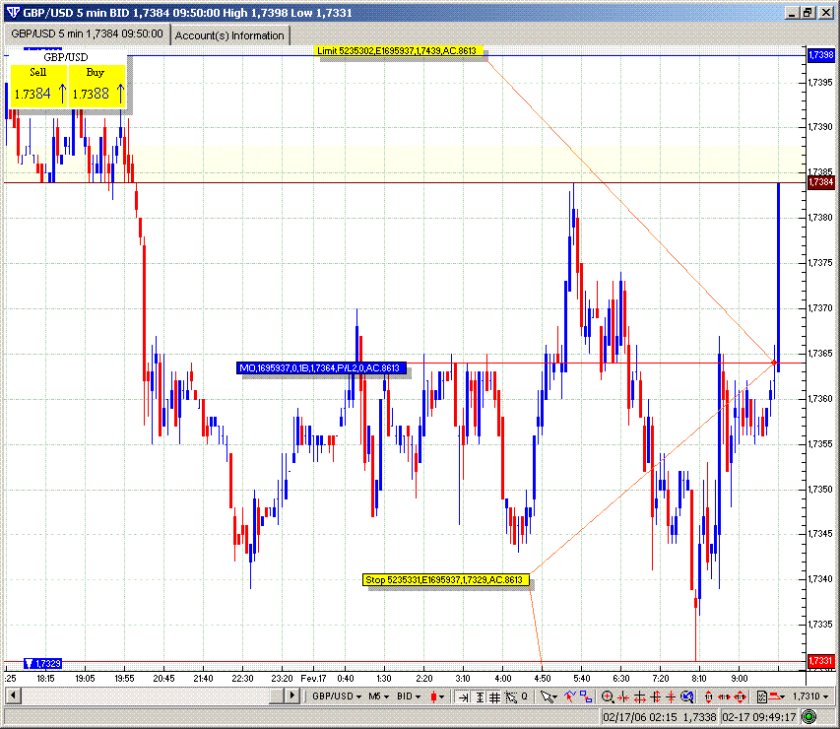This screenshot has width=840, height=729.
Task: Open the arrow pointer tool dropdown arrow
Action: [x=554, y=697]
